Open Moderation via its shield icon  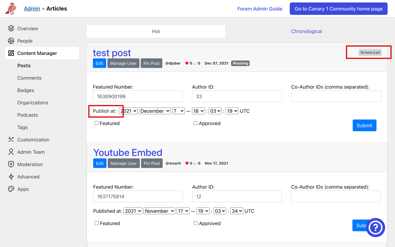[x=11, y=164]
